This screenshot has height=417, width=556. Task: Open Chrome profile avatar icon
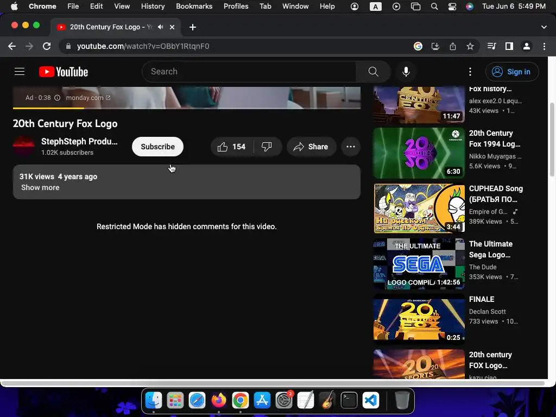[x=527, y=46]
